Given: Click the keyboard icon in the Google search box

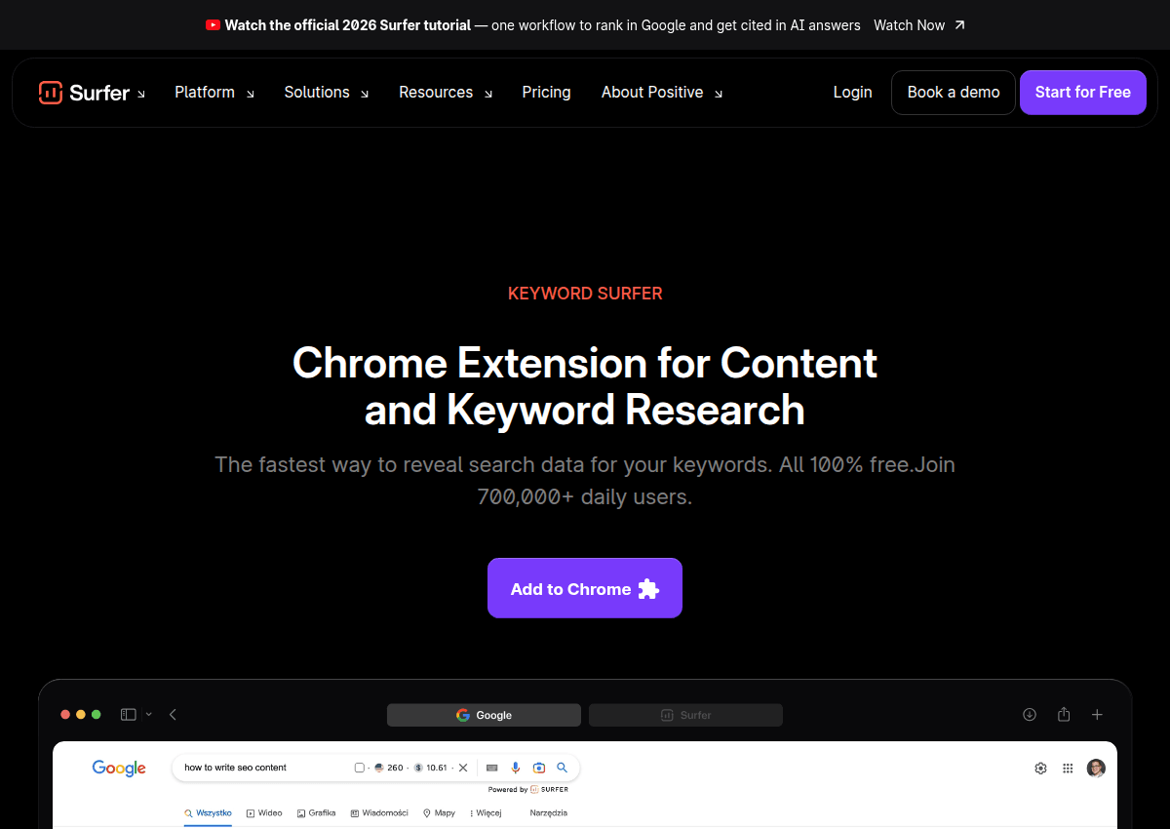Looking at the screenshot, I should 491,768.
